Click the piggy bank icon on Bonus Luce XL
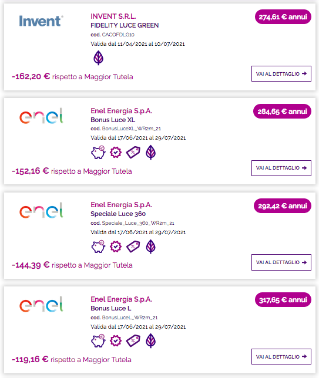 click(x=98, y=153)
